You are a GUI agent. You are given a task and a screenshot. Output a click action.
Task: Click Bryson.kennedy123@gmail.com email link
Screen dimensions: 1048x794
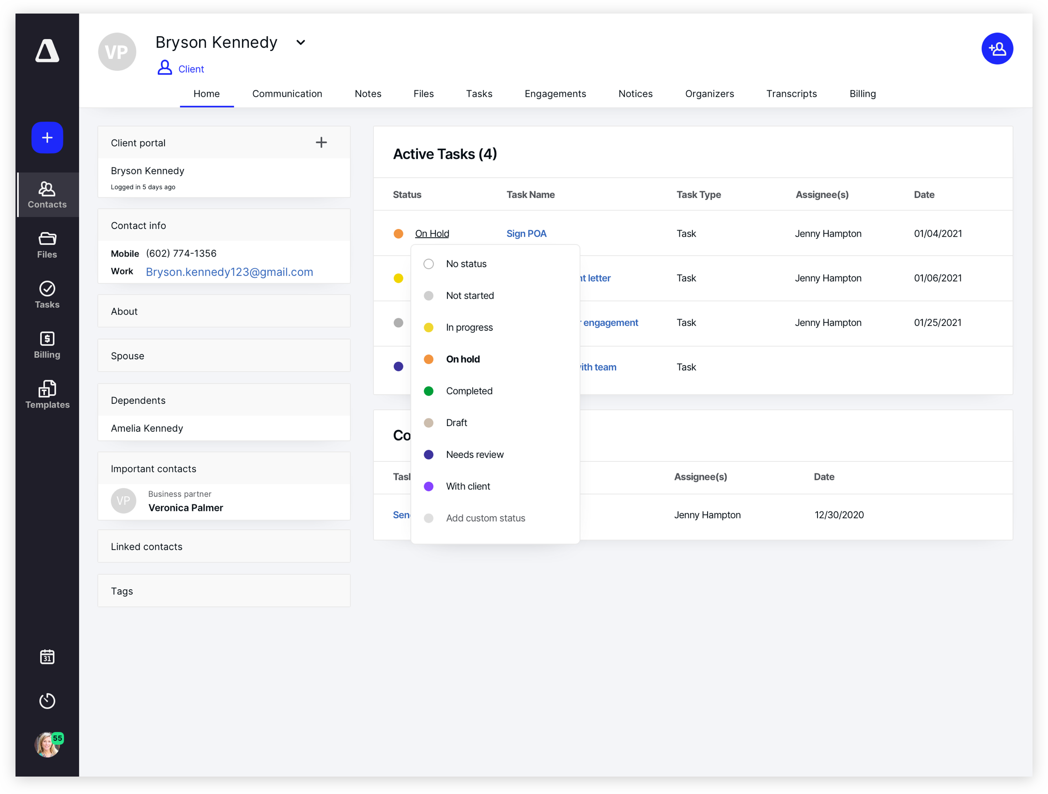point(230,272)
